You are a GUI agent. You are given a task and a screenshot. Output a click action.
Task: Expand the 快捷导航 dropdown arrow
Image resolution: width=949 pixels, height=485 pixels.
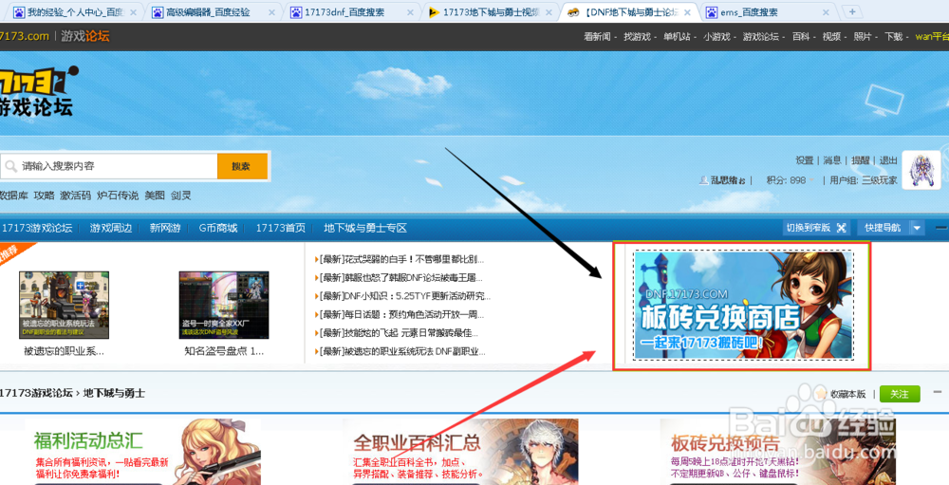(x=917, y=229)
